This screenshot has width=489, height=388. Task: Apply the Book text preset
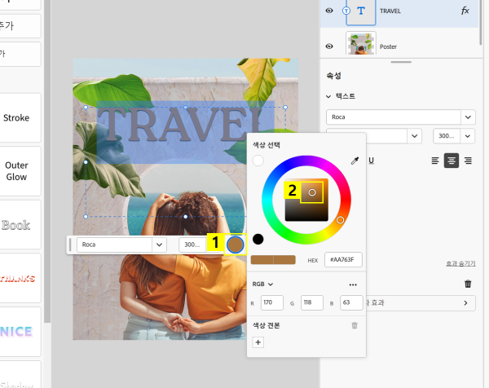(16, 225)
